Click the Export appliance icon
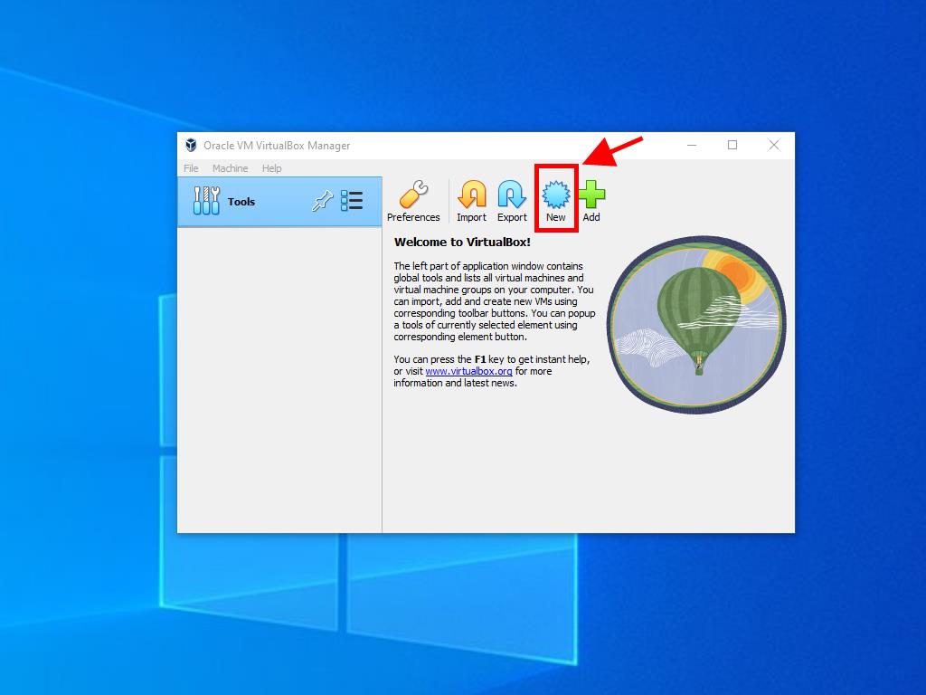 tap(512, 201)
